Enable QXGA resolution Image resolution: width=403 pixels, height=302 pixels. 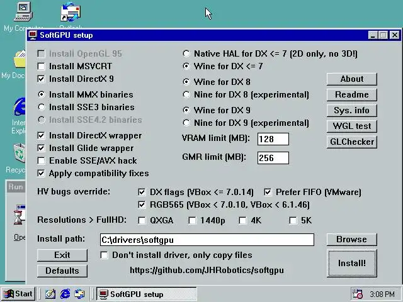pos(142,220)
